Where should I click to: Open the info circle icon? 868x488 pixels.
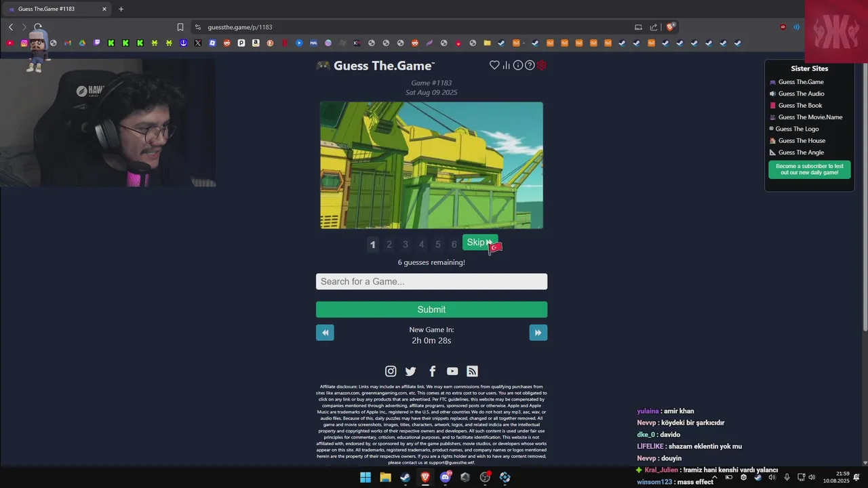(x=518, y=65)
